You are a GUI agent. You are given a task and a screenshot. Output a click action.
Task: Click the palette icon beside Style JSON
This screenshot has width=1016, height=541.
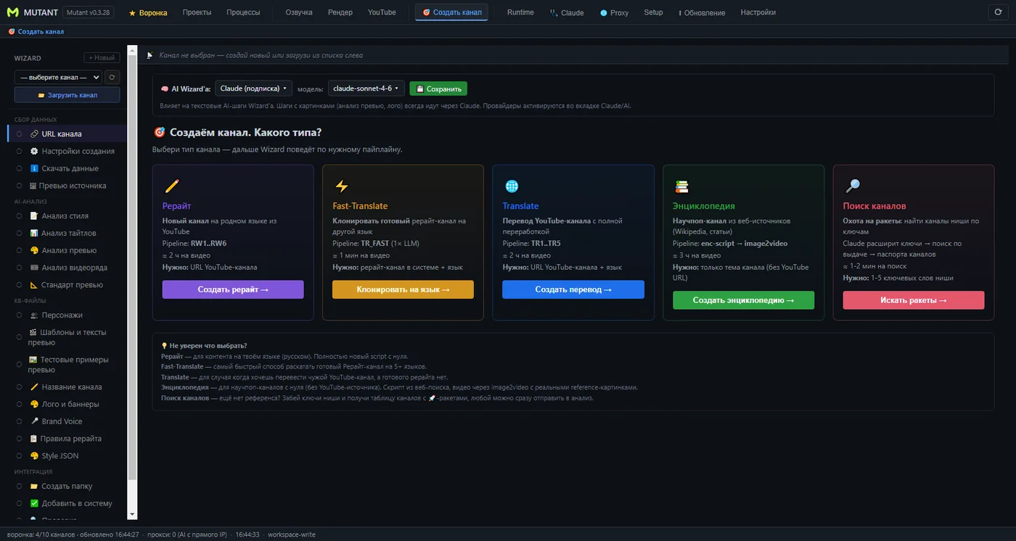[x=34, y=456]
